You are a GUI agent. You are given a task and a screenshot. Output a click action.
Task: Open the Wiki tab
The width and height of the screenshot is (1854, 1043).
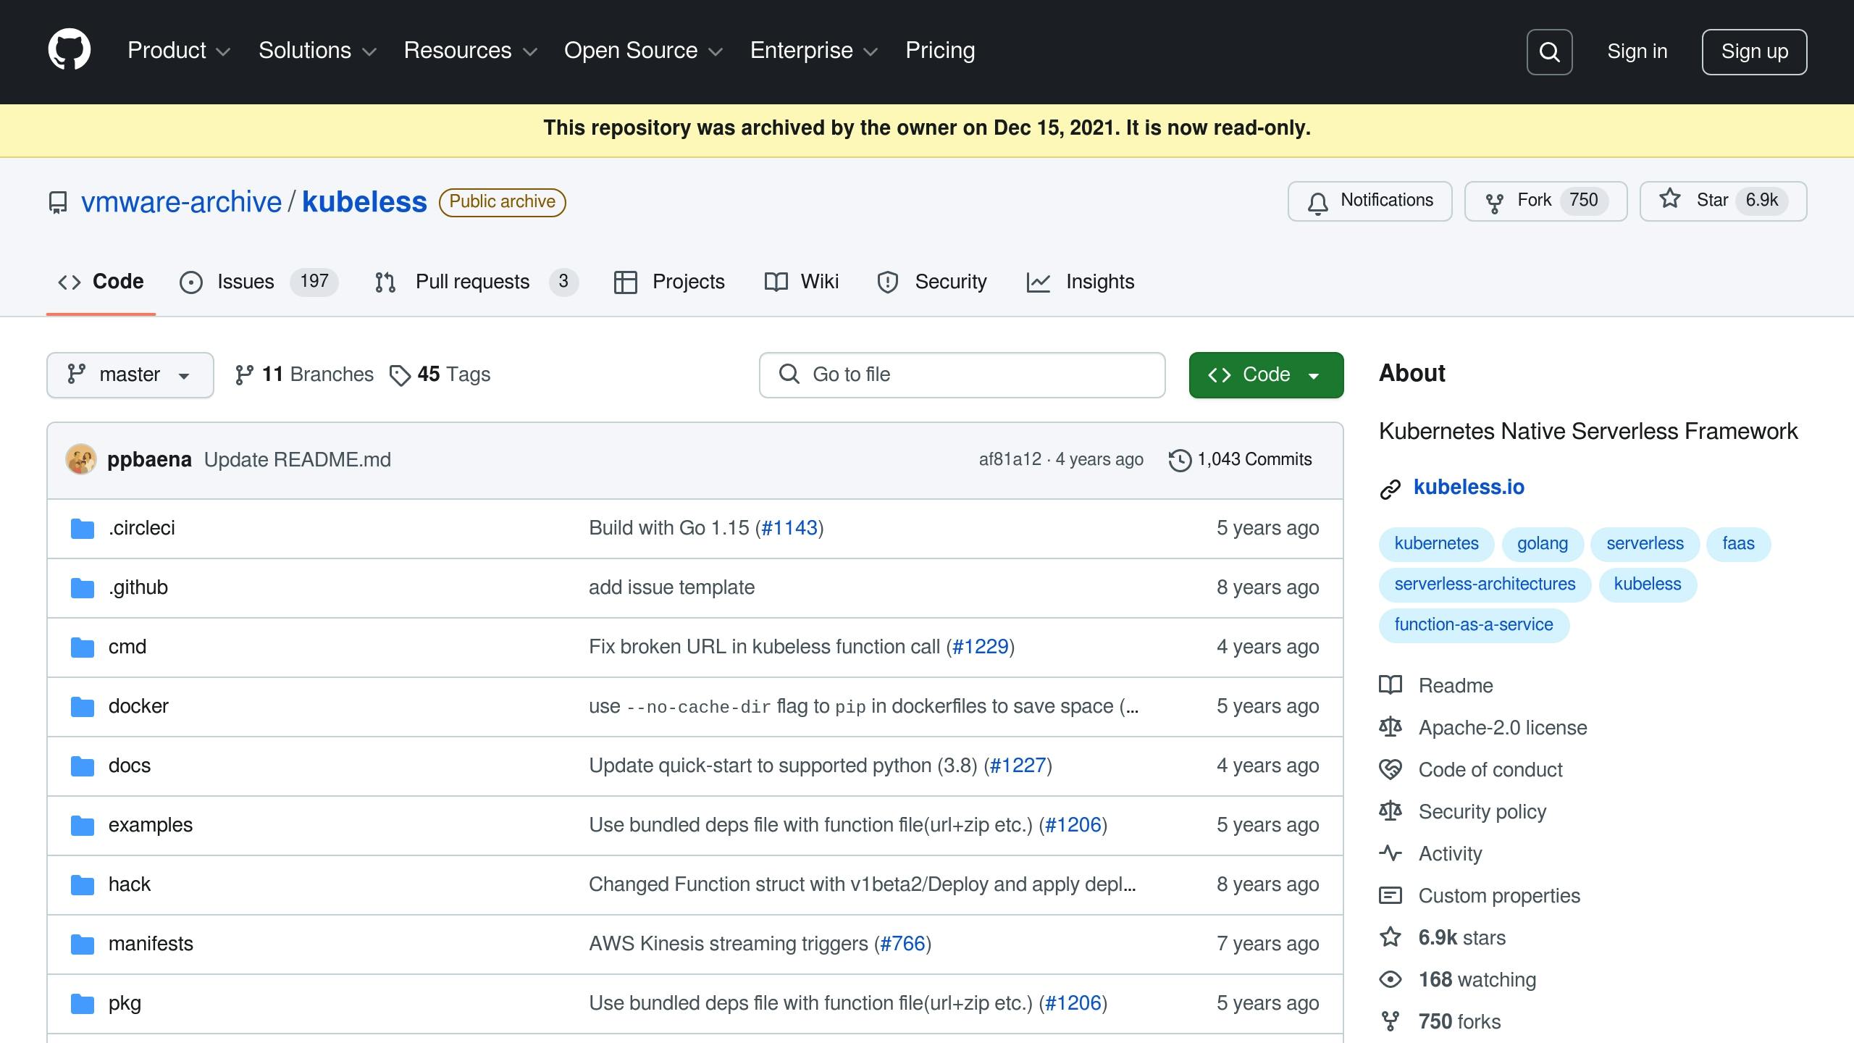click(802, 282)
